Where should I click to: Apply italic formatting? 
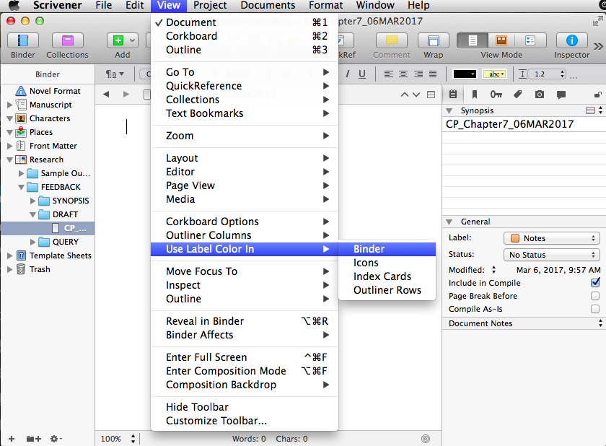coord(348,74)
